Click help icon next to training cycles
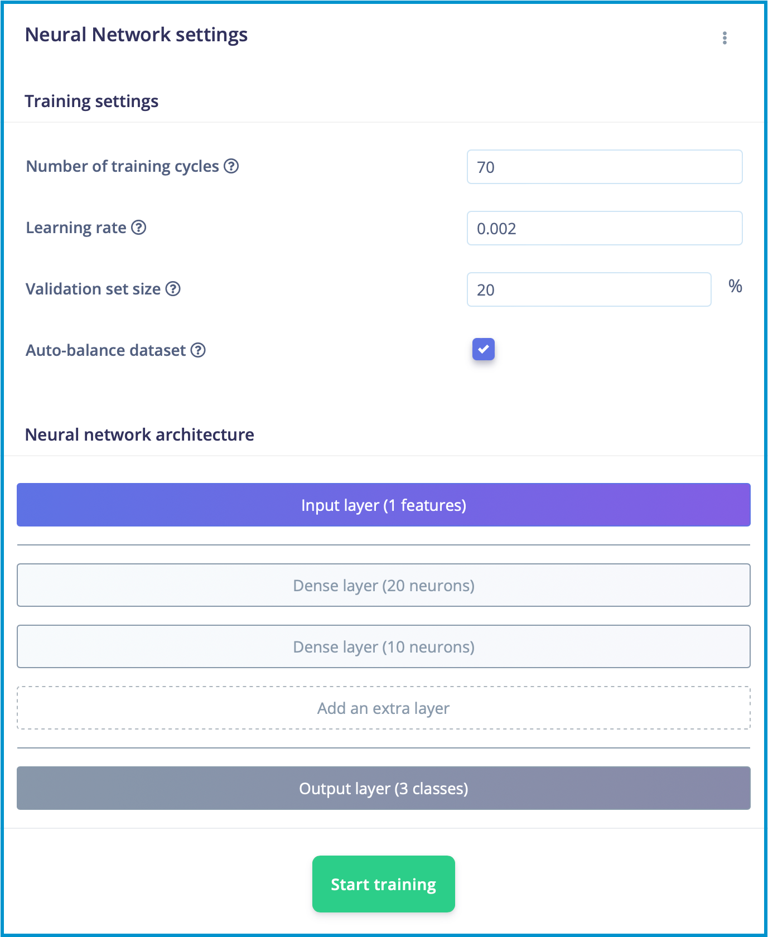The image size is (768, 937). pos(231,166)
